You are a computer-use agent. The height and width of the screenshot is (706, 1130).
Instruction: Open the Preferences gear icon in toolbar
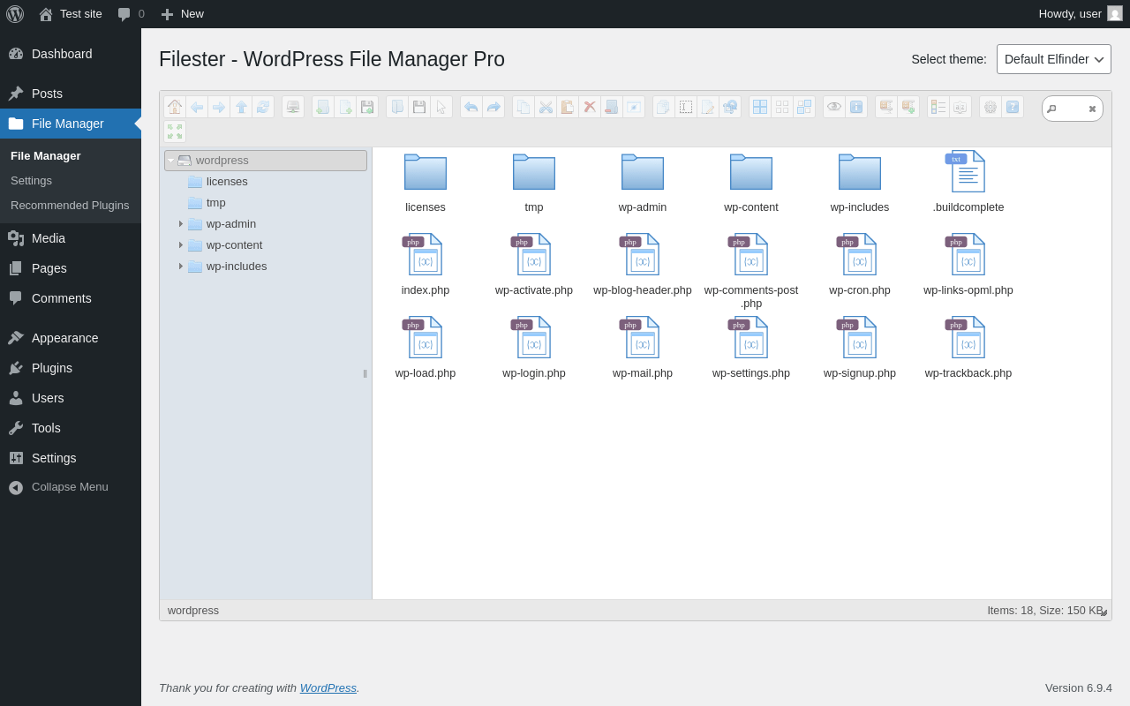(x=991, y=107)
